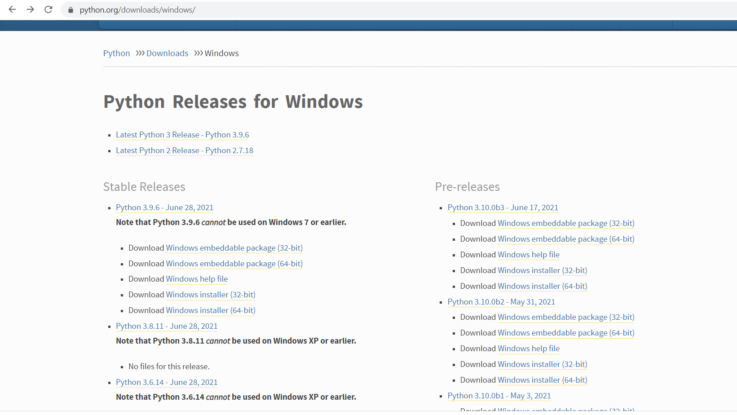Open the Python 3.10.0b1 - May 3, 2021 pre-release

click(x=499, y=396)
